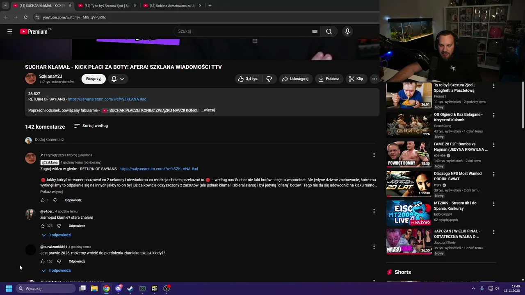Open options for Dlaczego NFS Most Wanted video
The image size is (525, 295).
click(494, 175)
